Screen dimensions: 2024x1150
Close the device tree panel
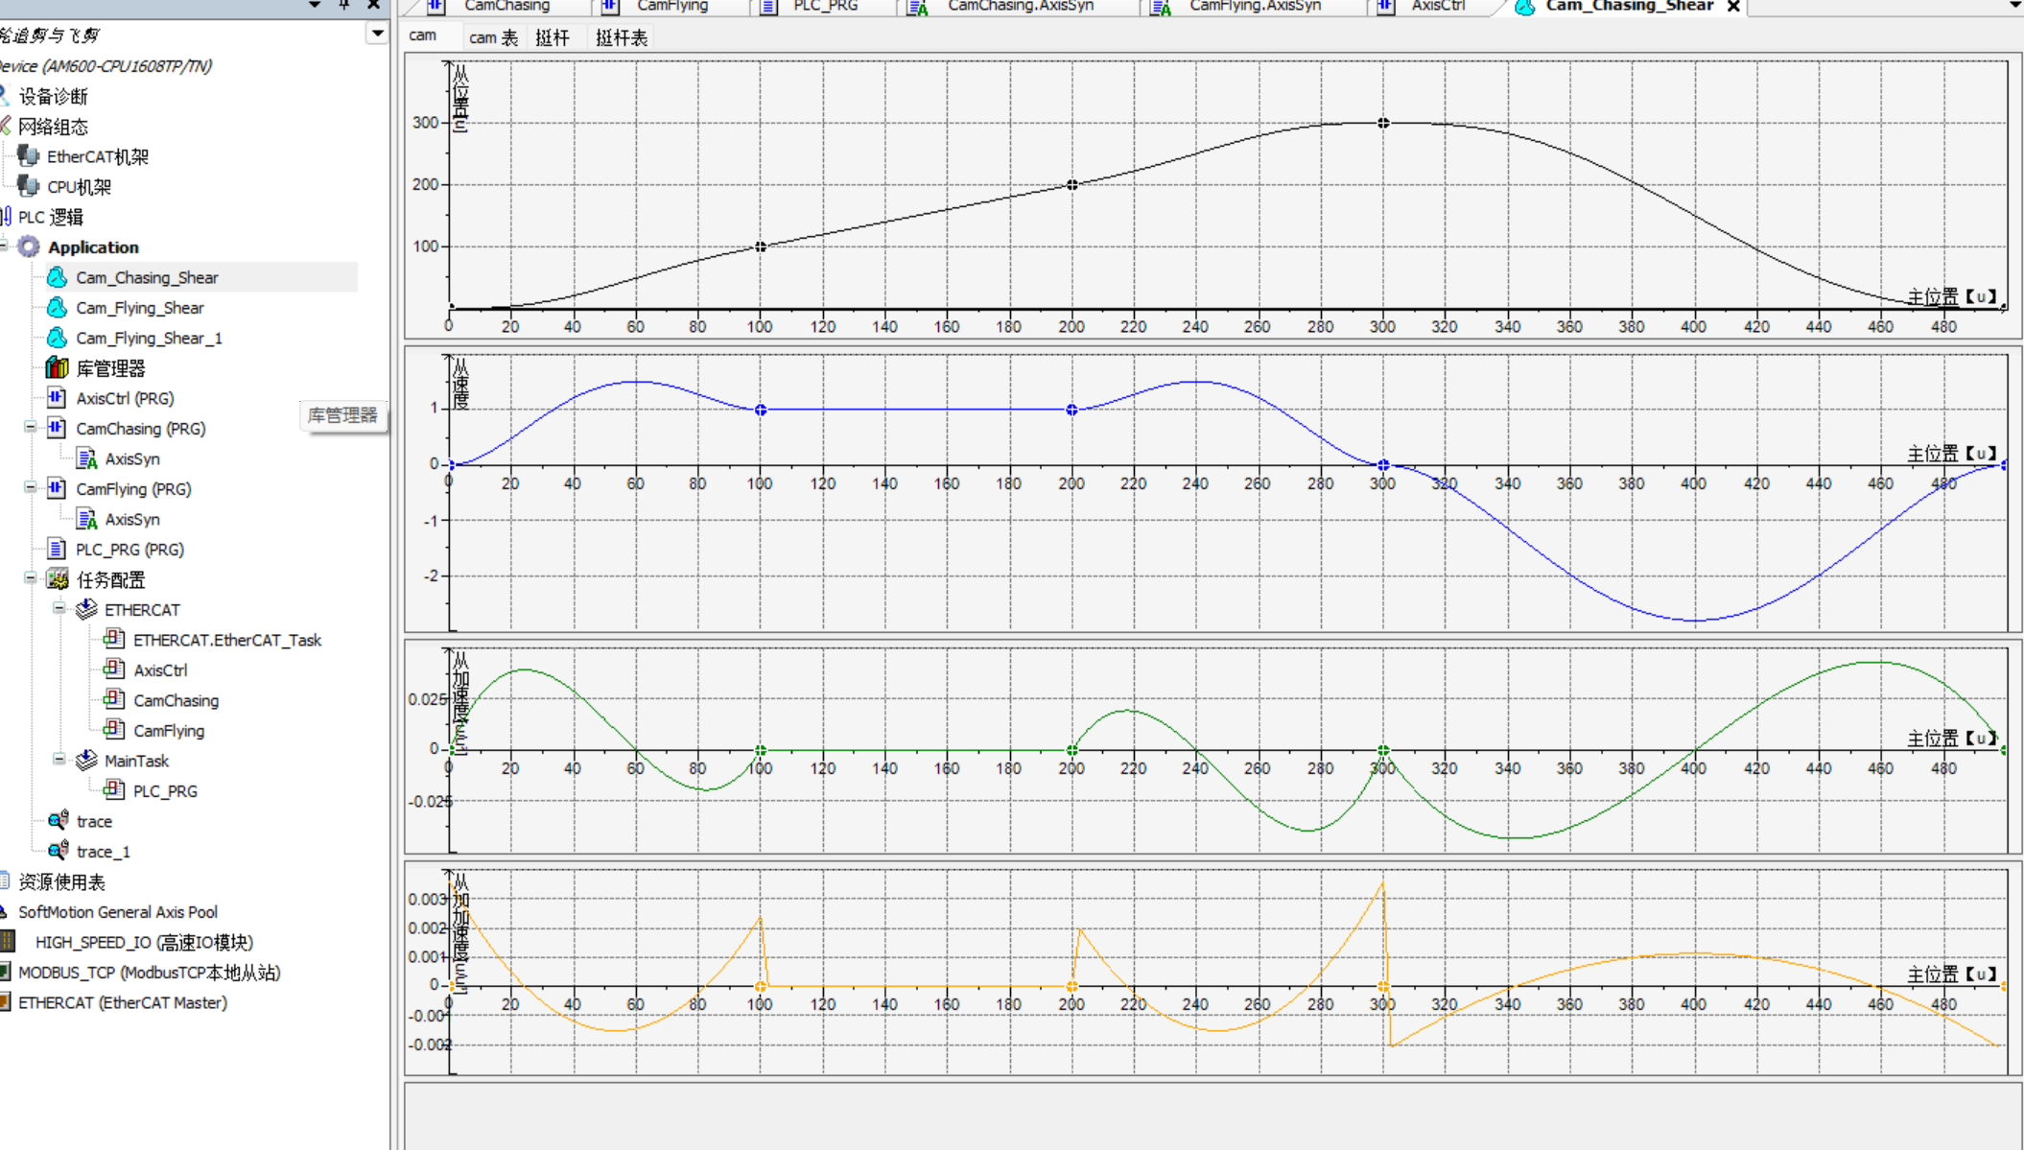coord(374,5)
